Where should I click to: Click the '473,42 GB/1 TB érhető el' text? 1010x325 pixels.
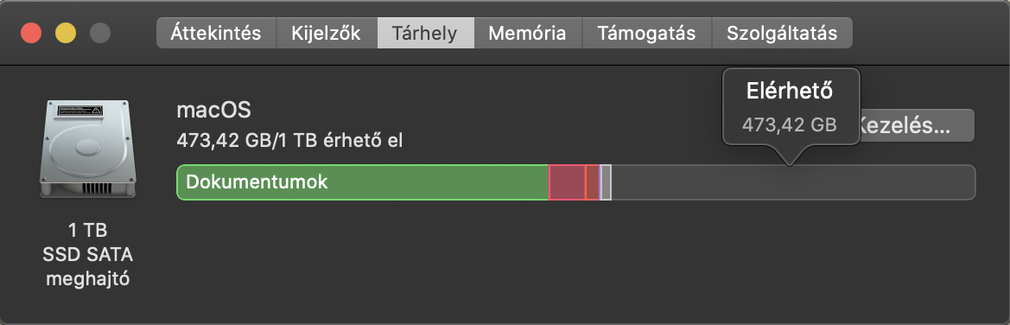click(289, 140)
